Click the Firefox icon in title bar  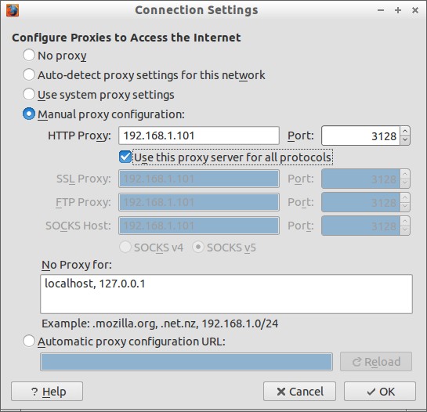[x=13, y=10]
